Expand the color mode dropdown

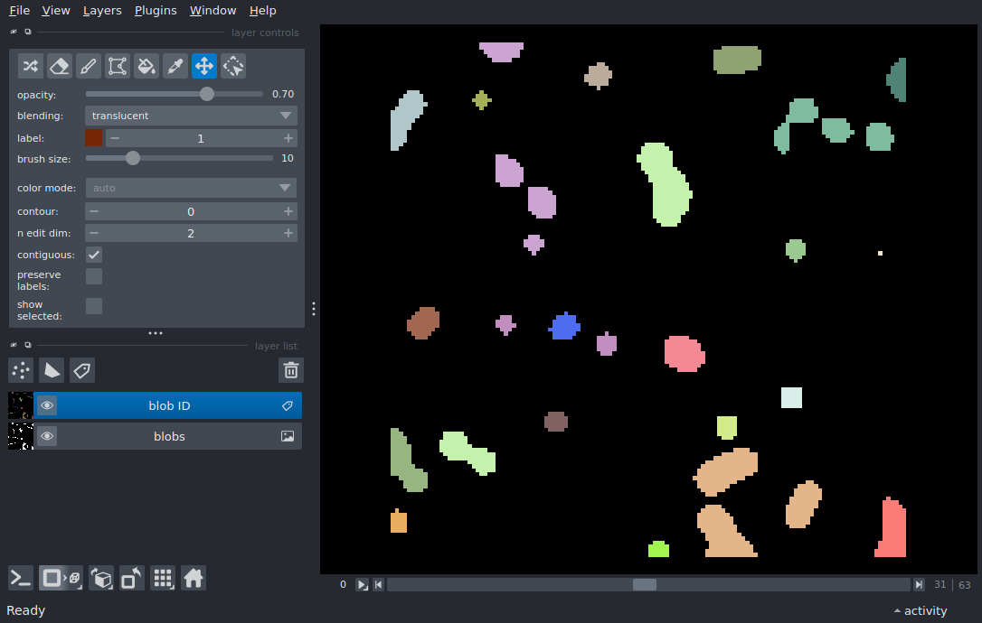pos(191,188)
